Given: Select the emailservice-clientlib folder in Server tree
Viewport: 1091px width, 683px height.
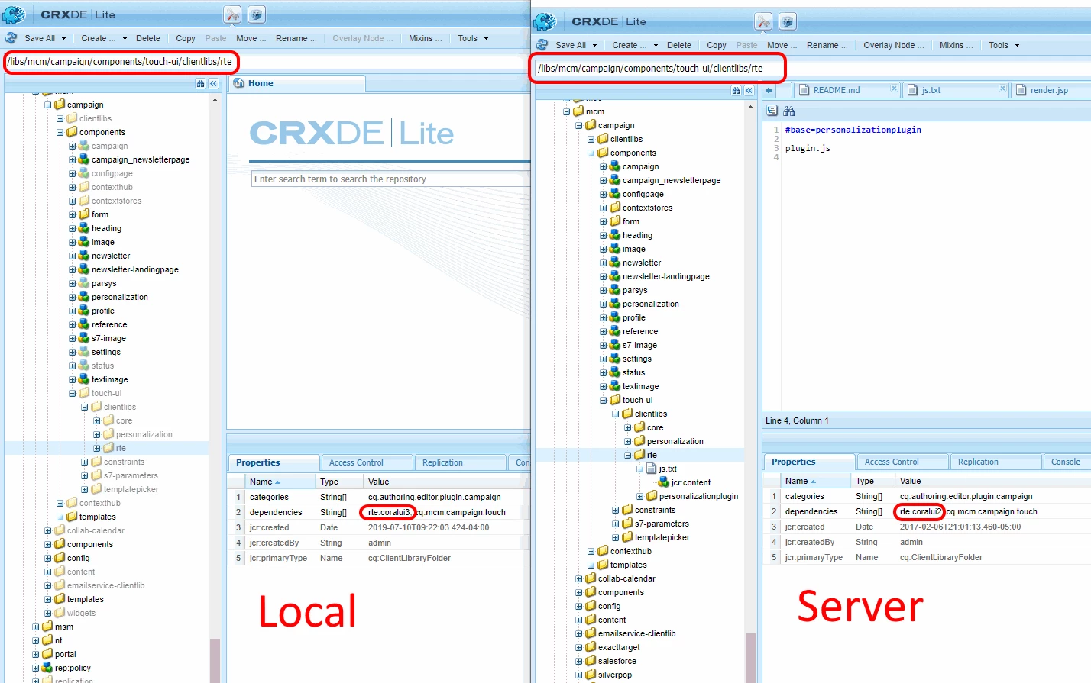Looking at the screenshot, I should click(x=636, y=633).
